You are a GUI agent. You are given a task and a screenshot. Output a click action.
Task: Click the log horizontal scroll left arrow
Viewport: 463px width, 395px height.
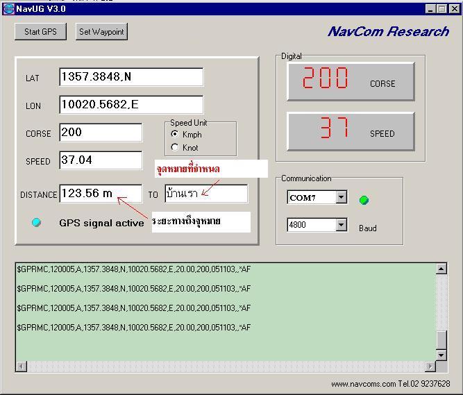[22, 367]
